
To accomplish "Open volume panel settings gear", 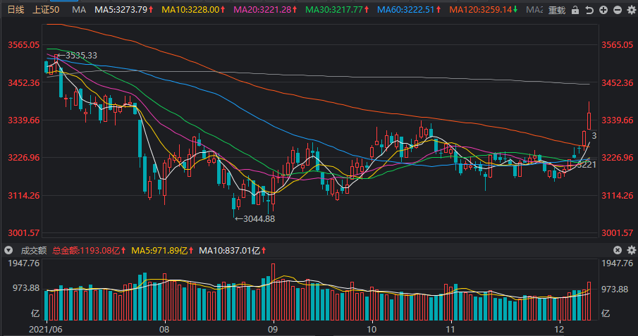I will pos(632,250).
